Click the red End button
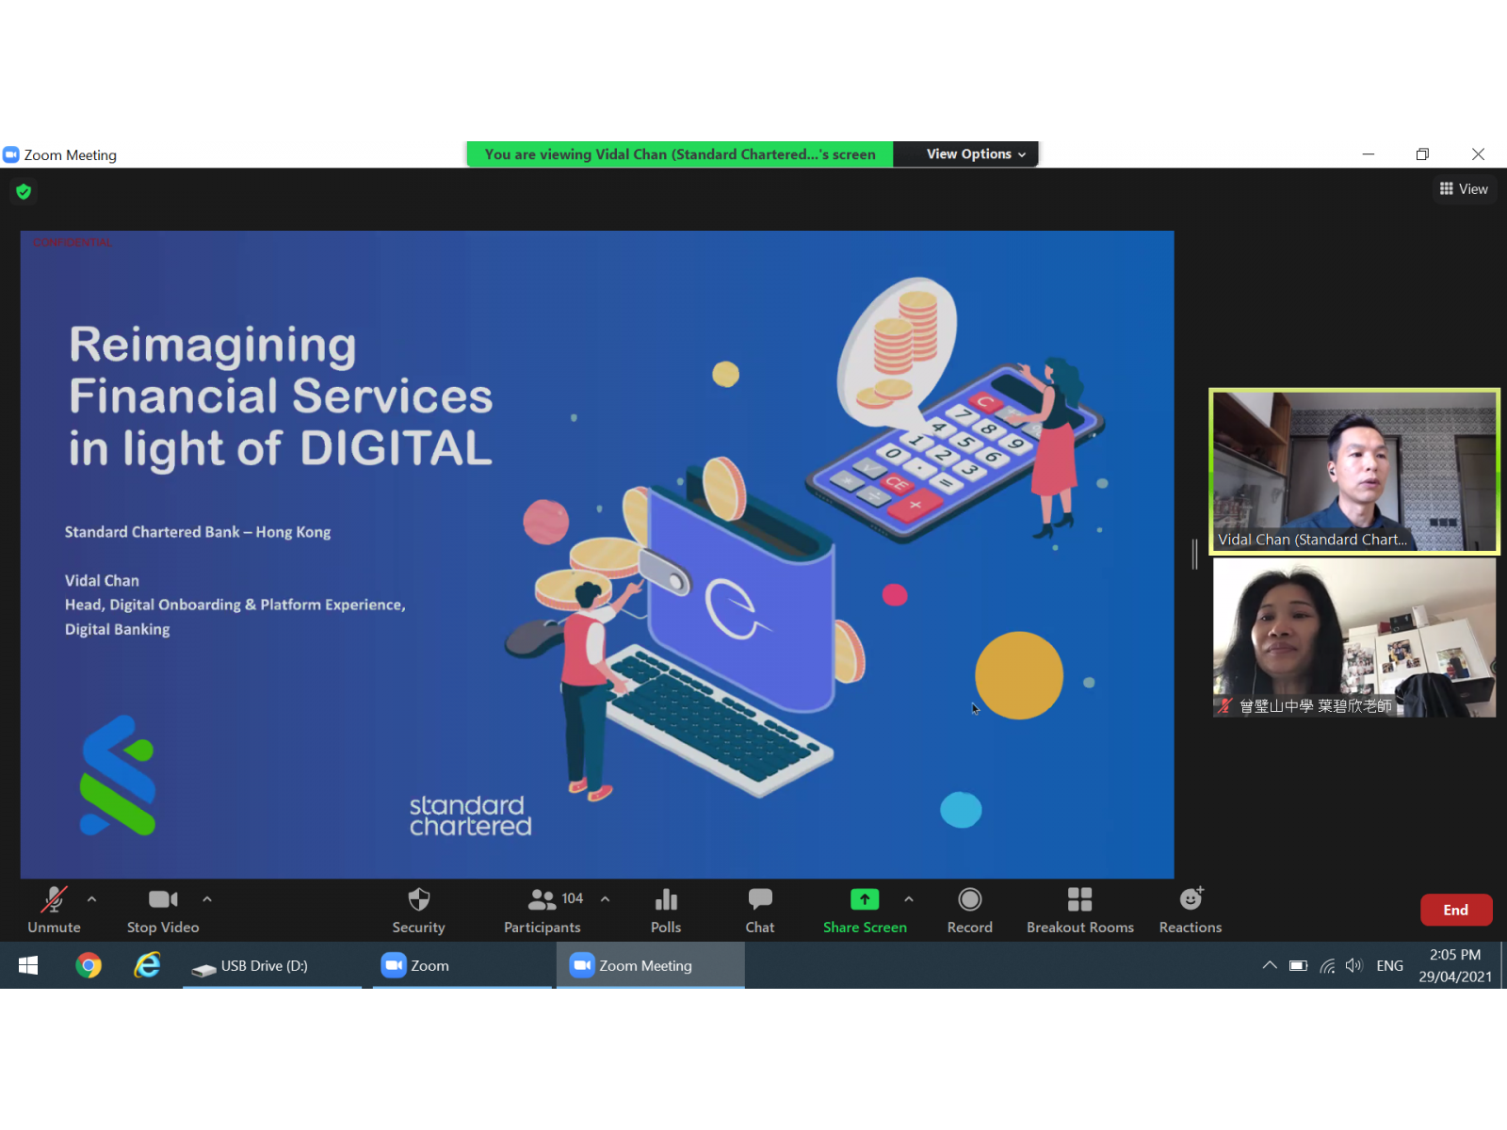Screen dimensions: 1507x1130 (x=1455, y=910)
